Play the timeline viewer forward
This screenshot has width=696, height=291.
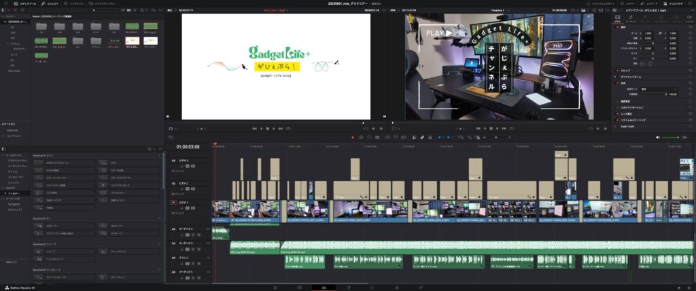(x=497, y=128)
